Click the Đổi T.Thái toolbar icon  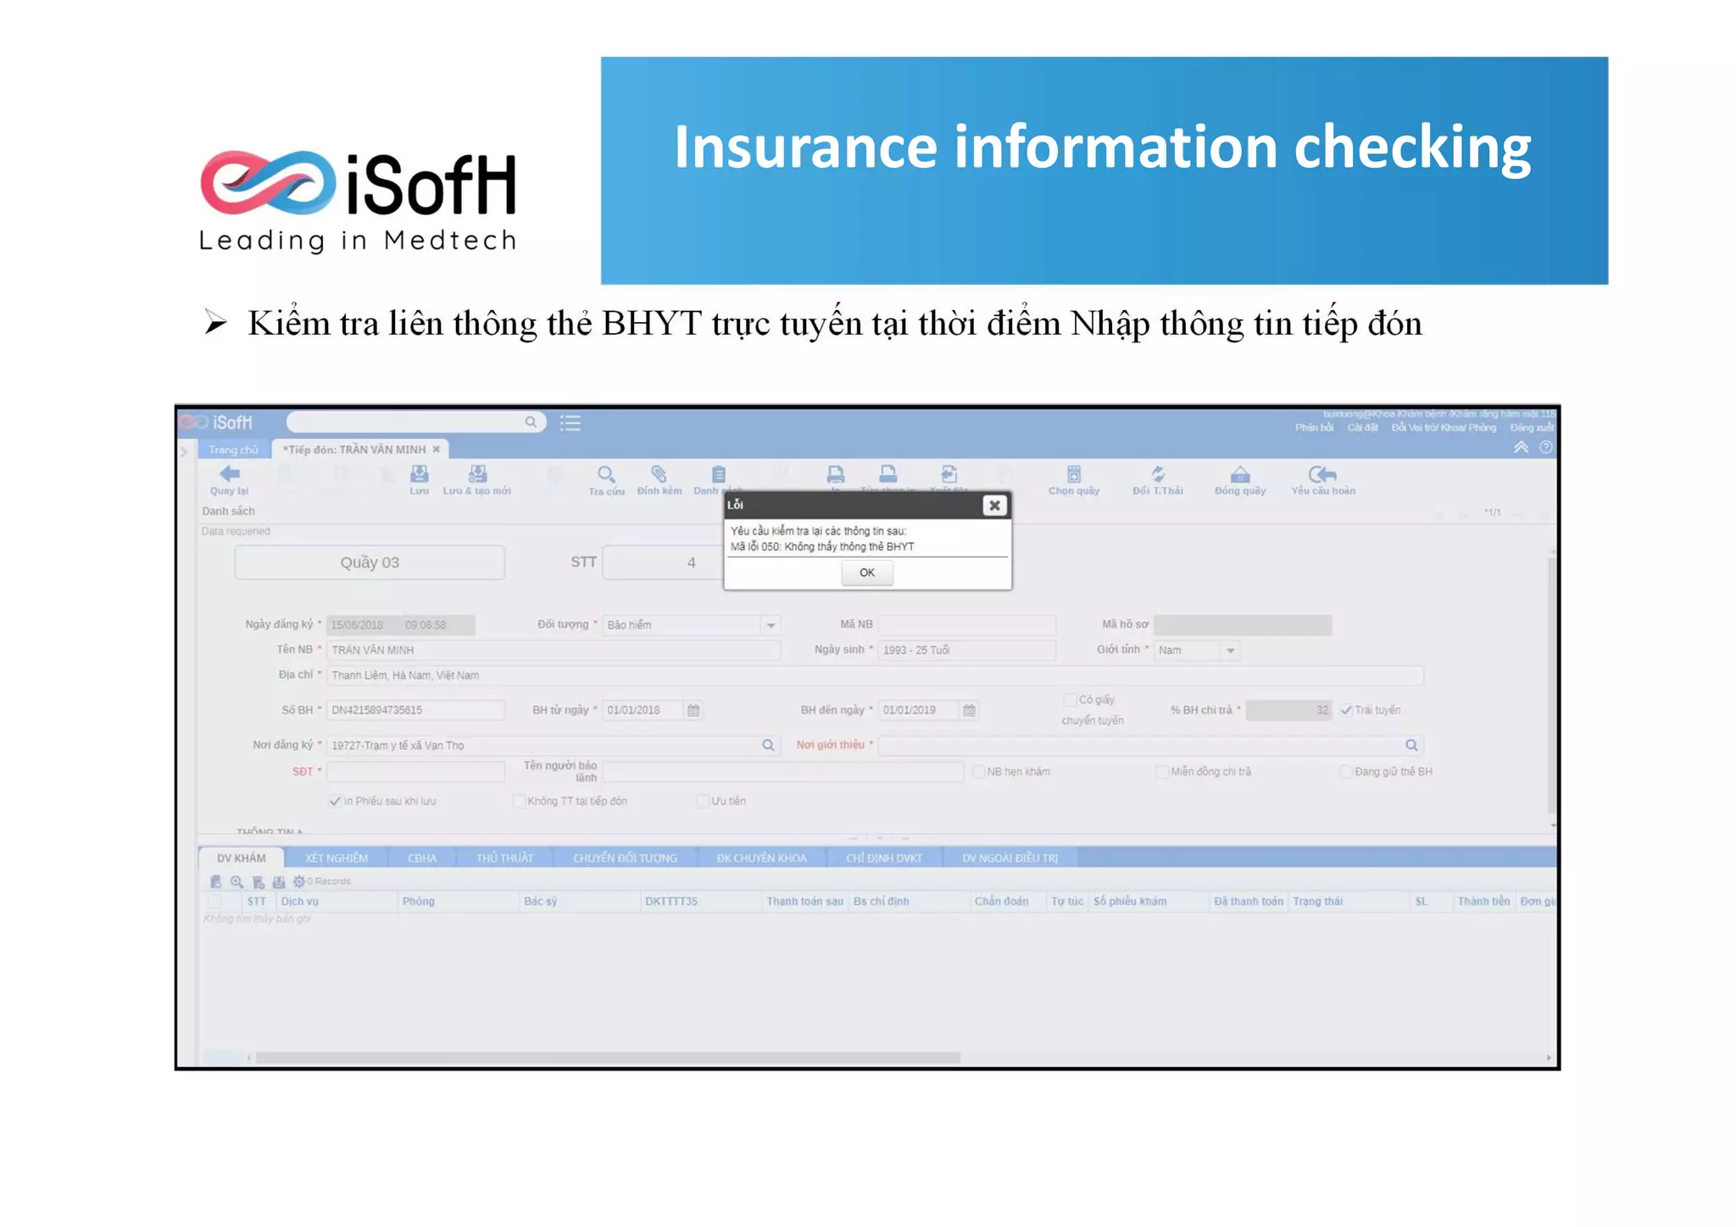[x=1157, y=474]
